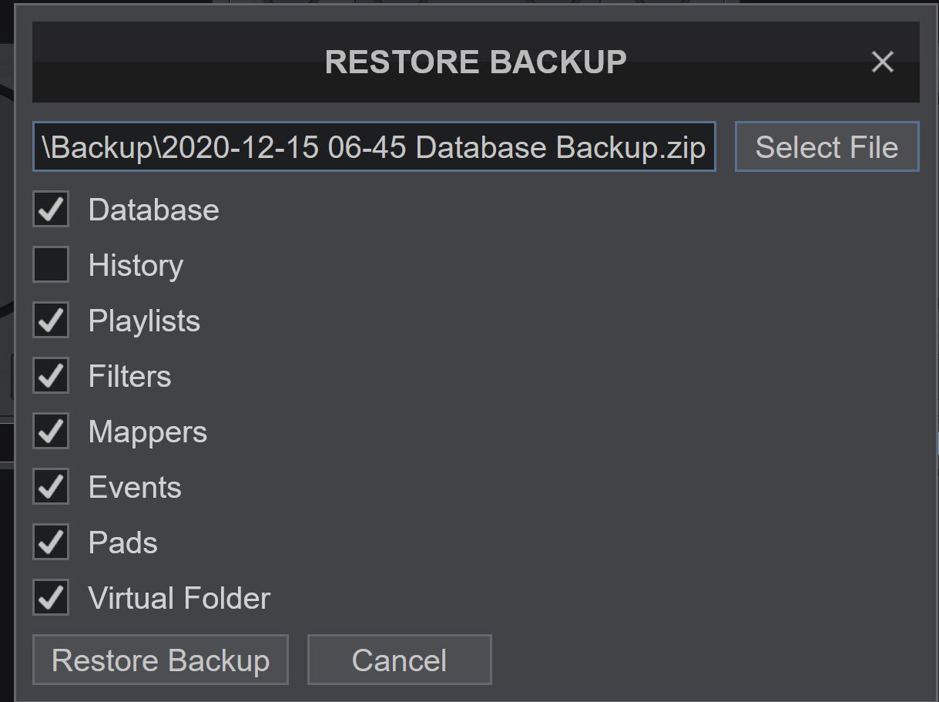The image size is (939, 702).
Task: Click the 'Playlists' label text
Action: click(x=144, y=321)
